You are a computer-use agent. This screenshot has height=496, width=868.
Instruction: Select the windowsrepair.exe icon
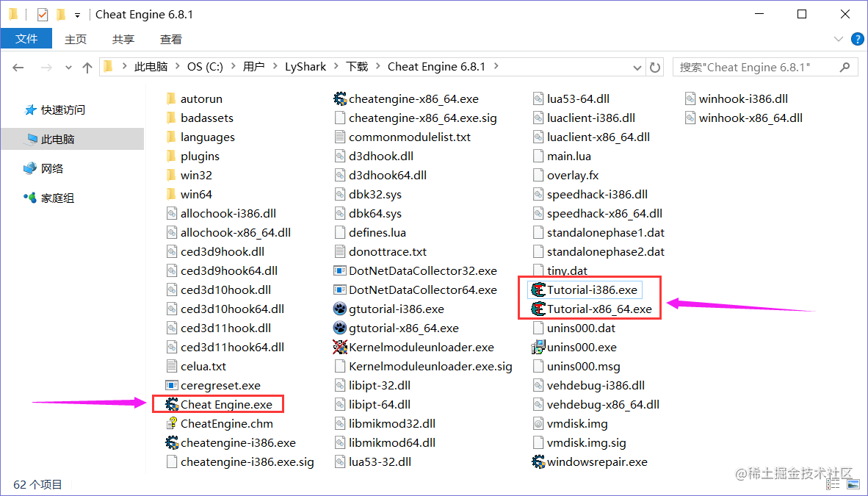pos(538,461)
